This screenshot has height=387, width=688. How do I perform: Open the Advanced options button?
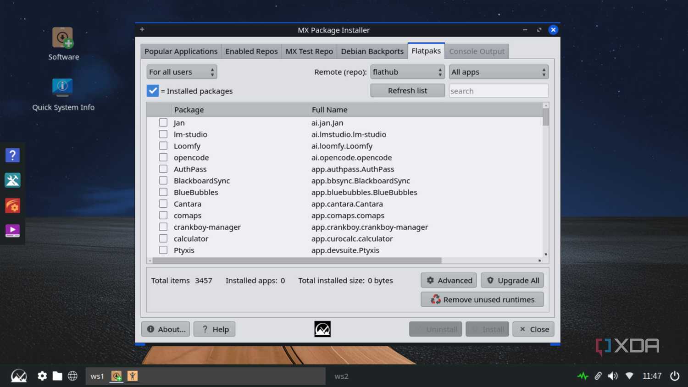[x=449, y=280]
